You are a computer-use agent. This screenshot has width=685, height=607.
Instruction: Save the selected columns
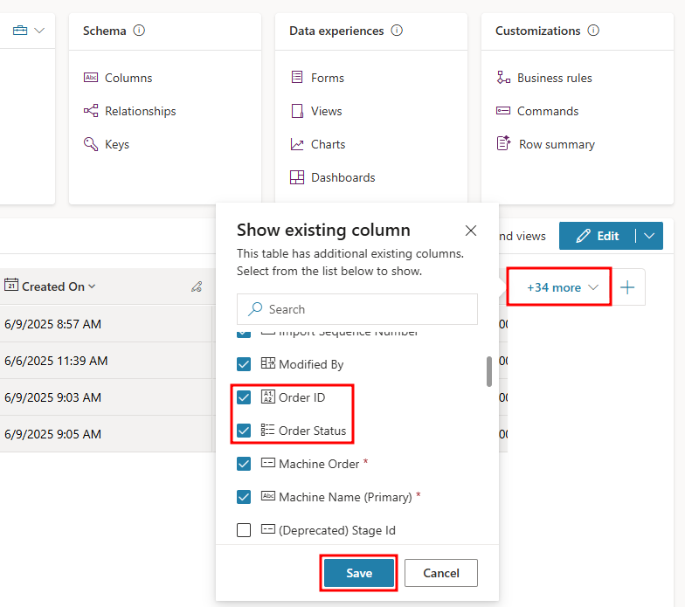pos(359,573)
